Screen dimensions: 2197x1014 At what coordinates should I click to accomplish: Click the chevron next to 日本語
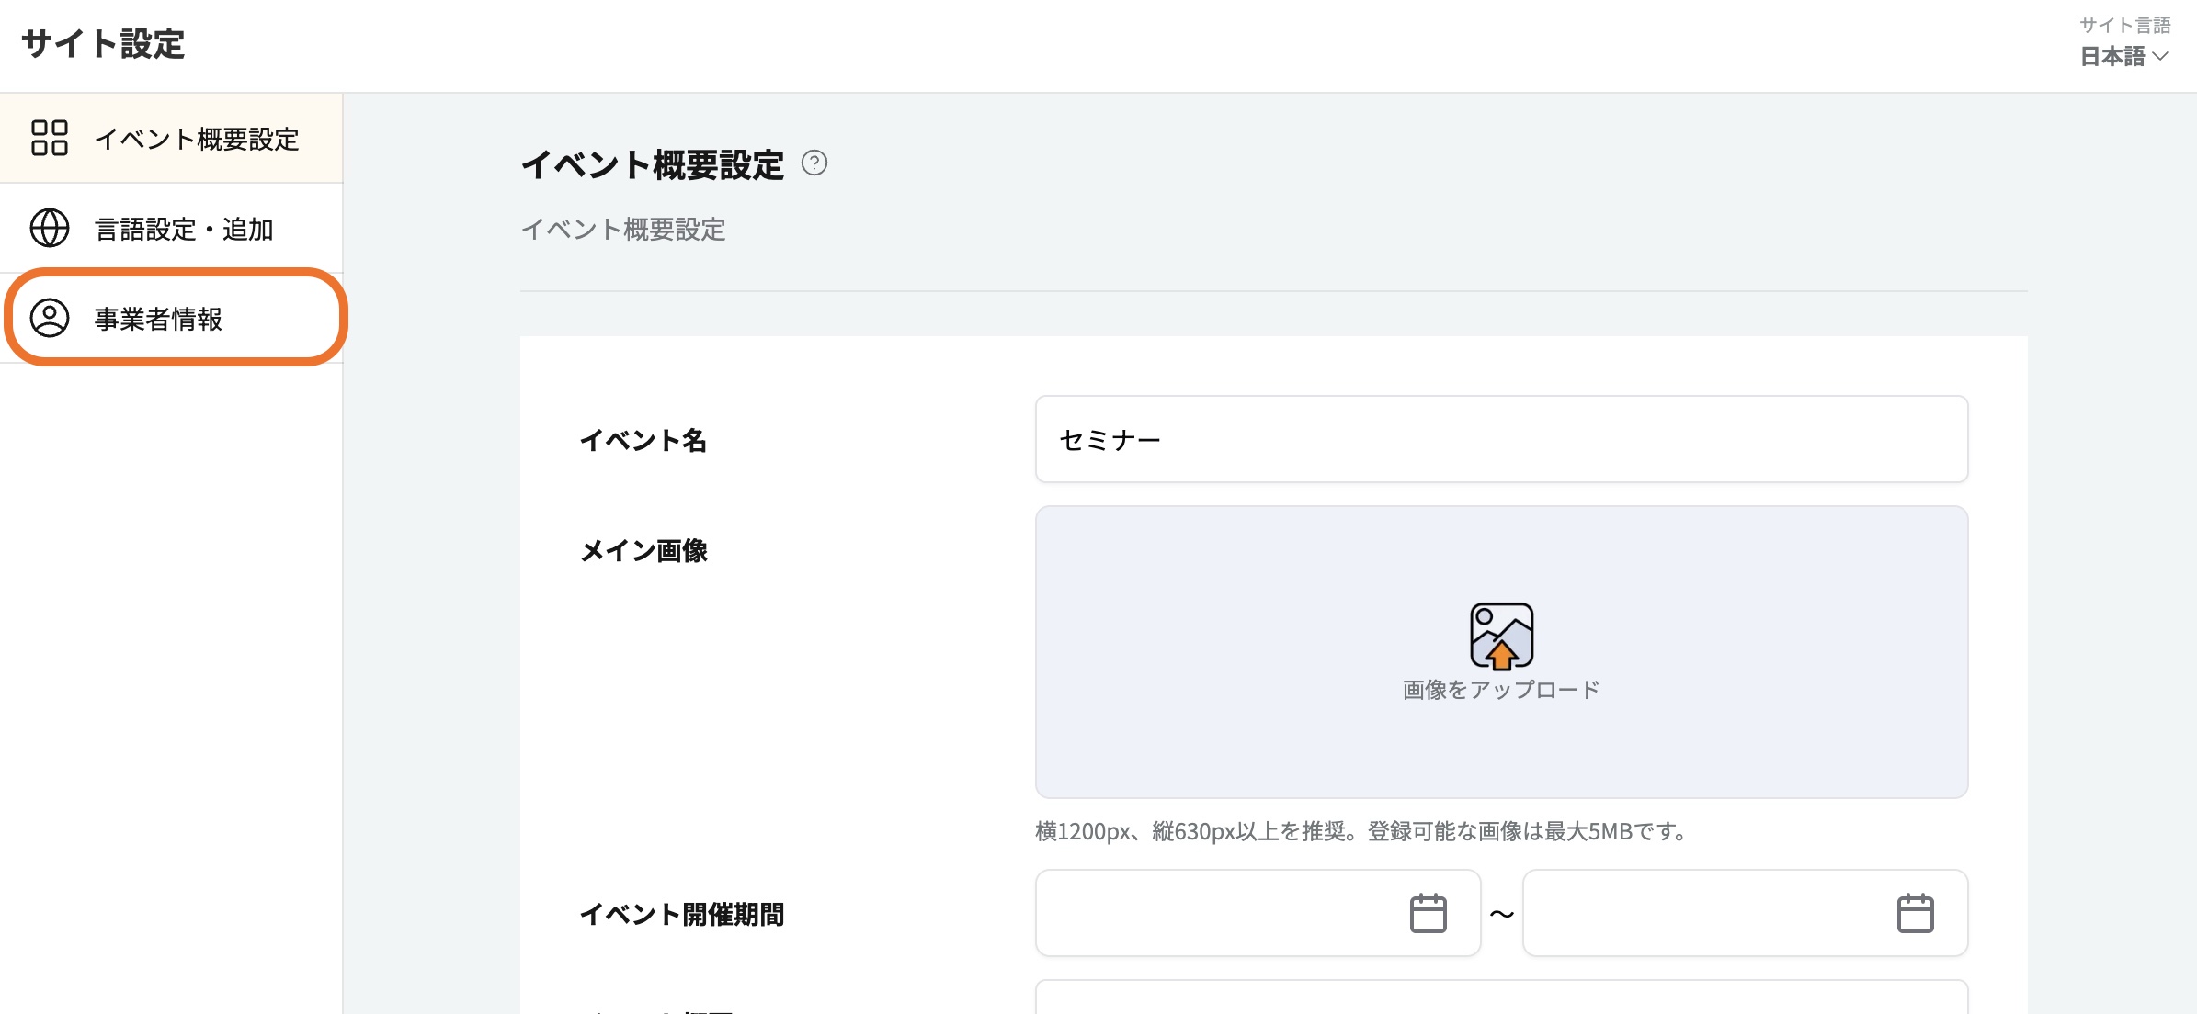point(2161,57)
